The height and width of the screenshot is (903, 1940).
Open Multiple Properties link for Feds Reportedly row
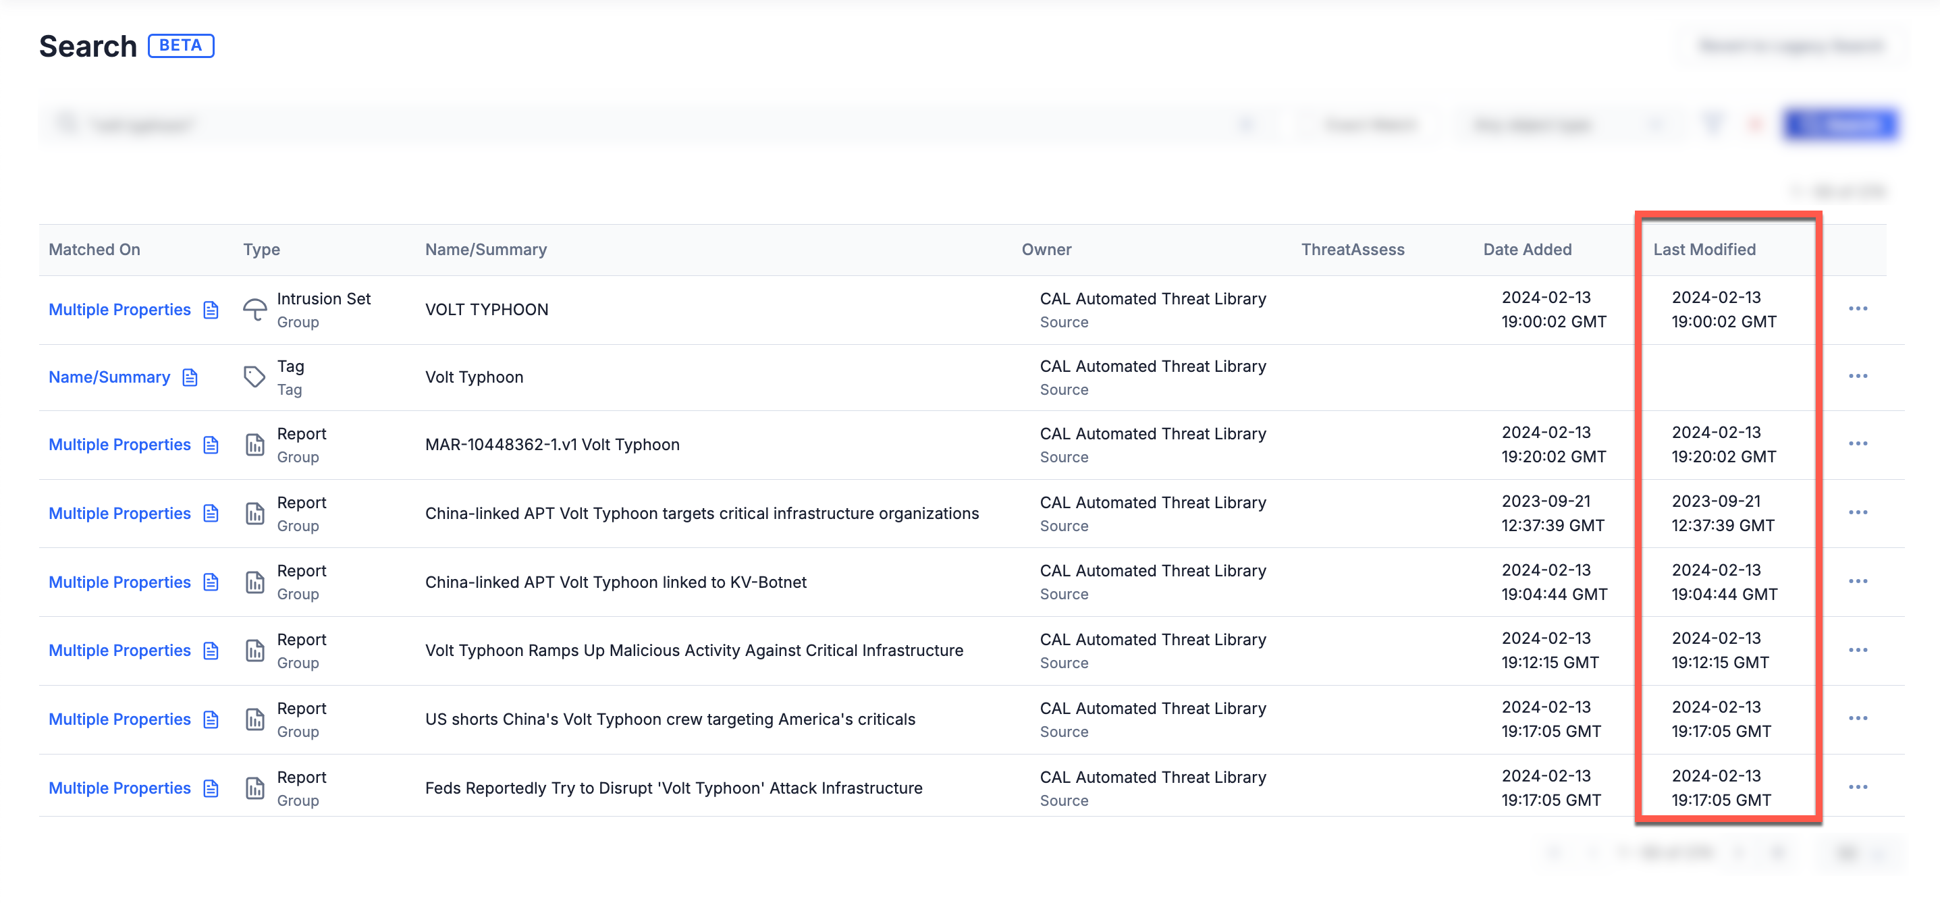(x=119, y=788)
